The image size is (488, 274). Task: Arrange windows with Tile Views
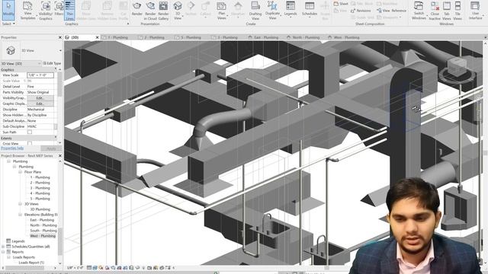457,10
